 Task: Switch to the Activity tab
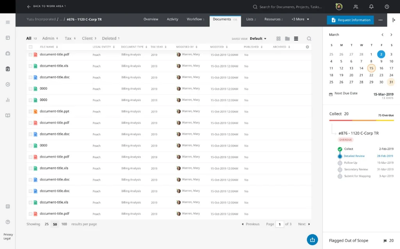pos(172,19)
